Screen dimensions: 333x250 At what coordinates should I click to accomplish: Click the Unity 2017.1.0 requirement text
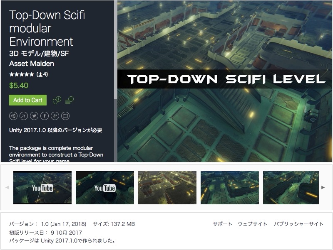point(56,130)
